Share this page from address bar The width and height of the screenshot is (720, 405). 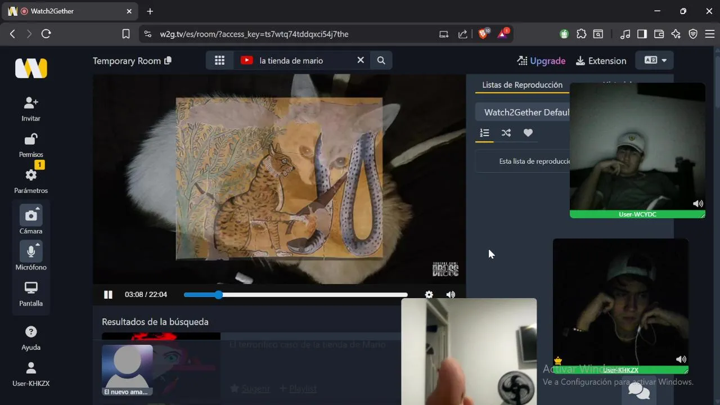(462, 34)
